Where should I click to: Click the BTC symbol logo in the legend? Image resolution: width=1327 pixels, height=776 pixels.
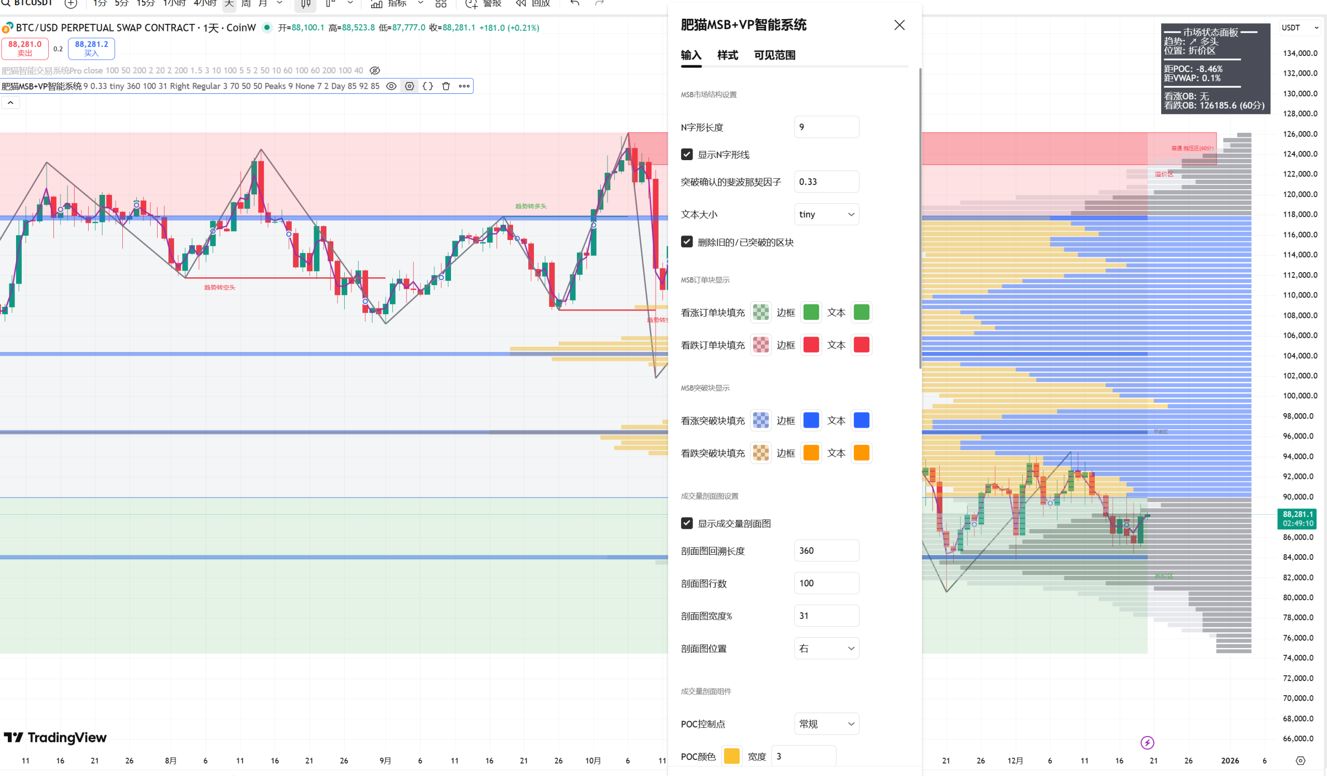pos(7,27)
